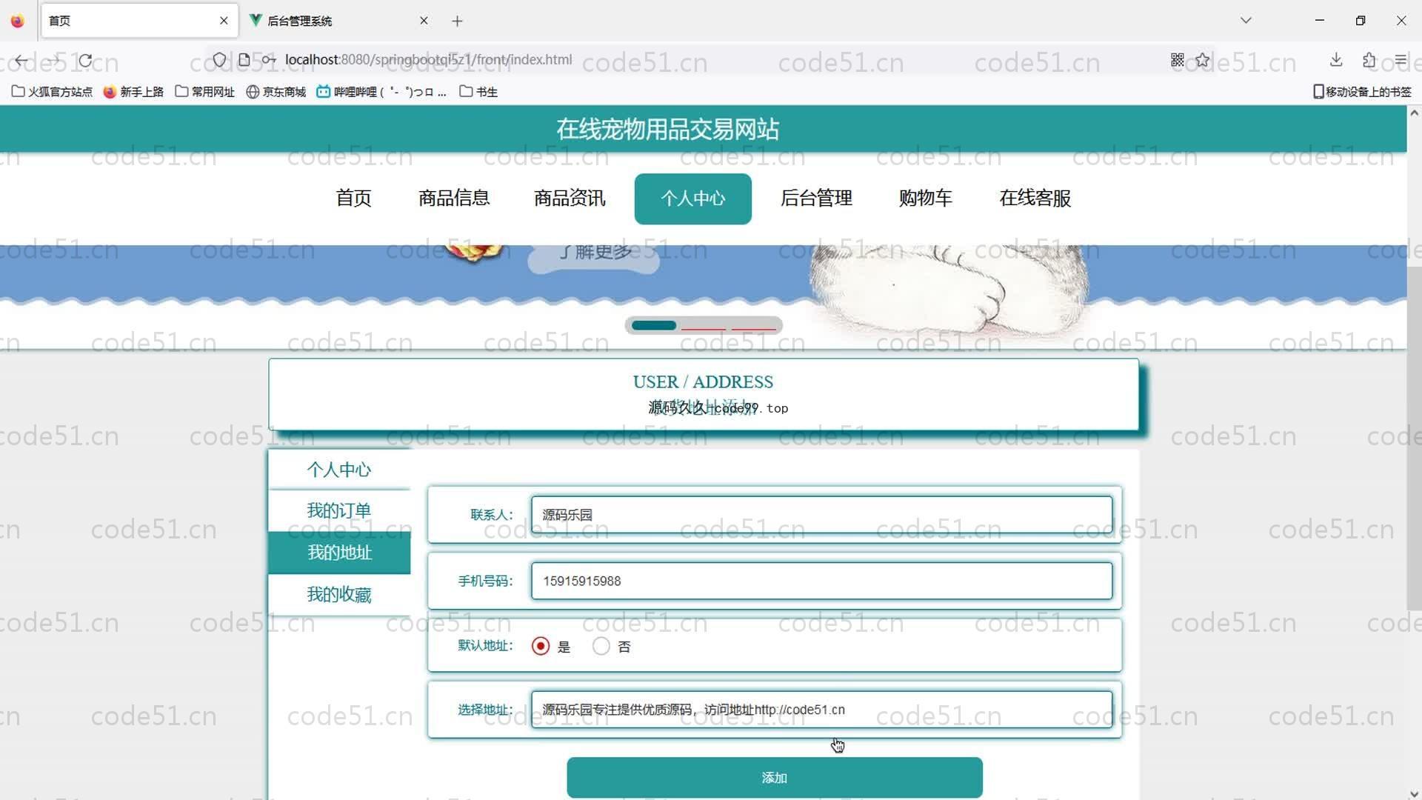Open the 京东商城 bookmark
Screen dimensions: 1422x800
tap(276, 92)
